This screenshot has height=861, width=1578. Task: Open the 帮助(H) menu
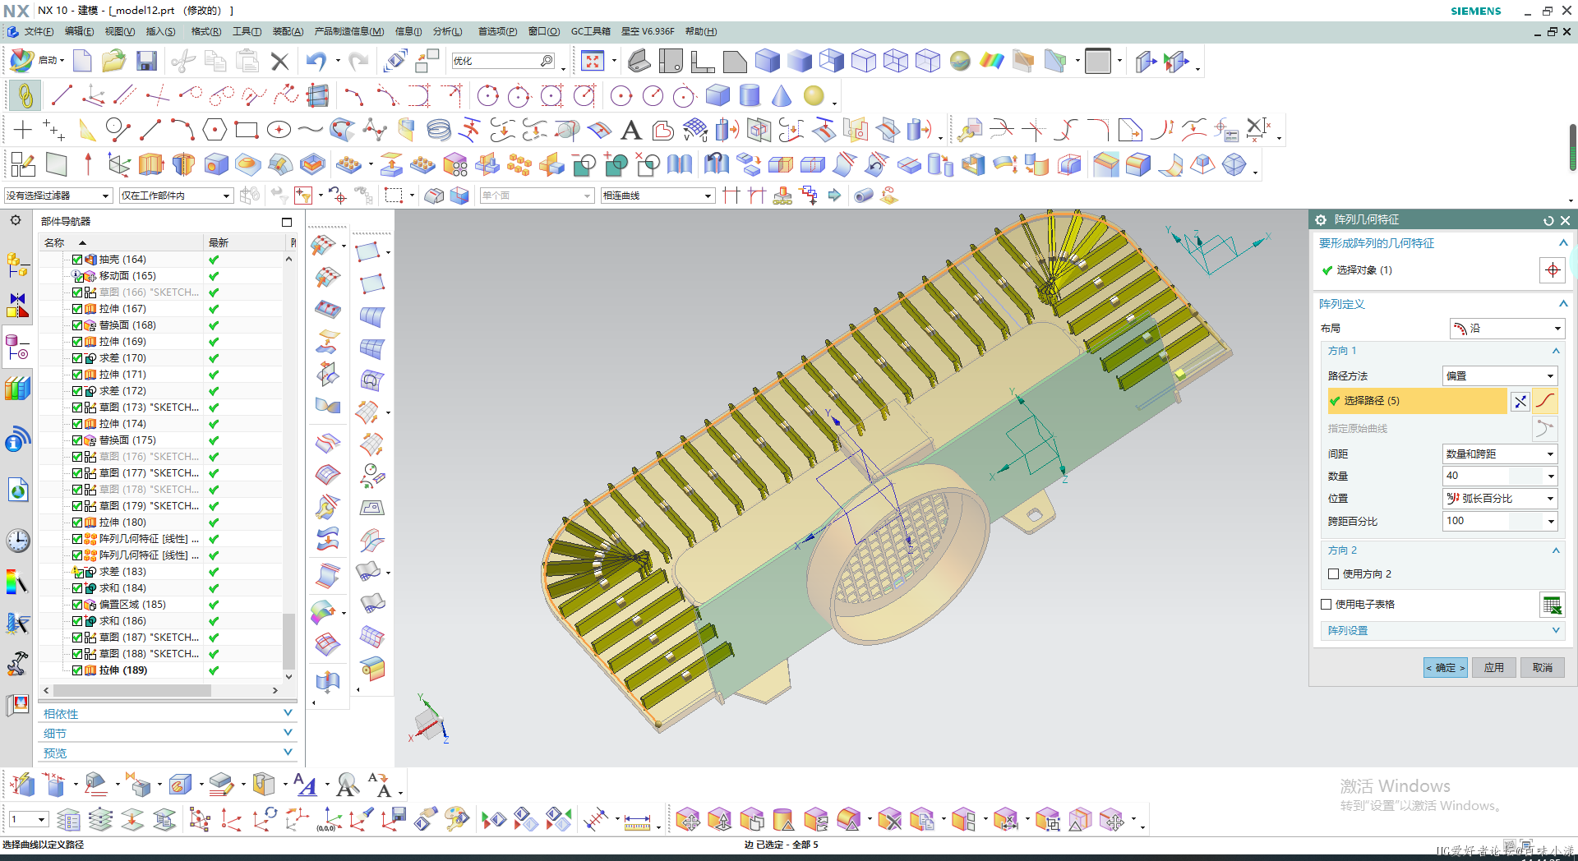(x=700, y=31)
